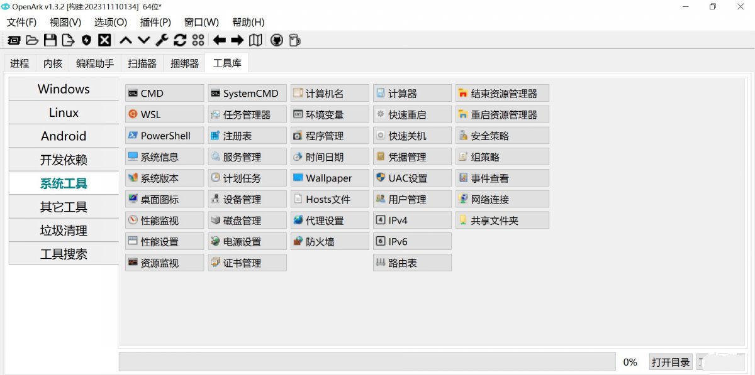Viewport: 755px width, 375px height.
Task: Select the 工具搜索 sidebar category
Action: pos(64,254)
